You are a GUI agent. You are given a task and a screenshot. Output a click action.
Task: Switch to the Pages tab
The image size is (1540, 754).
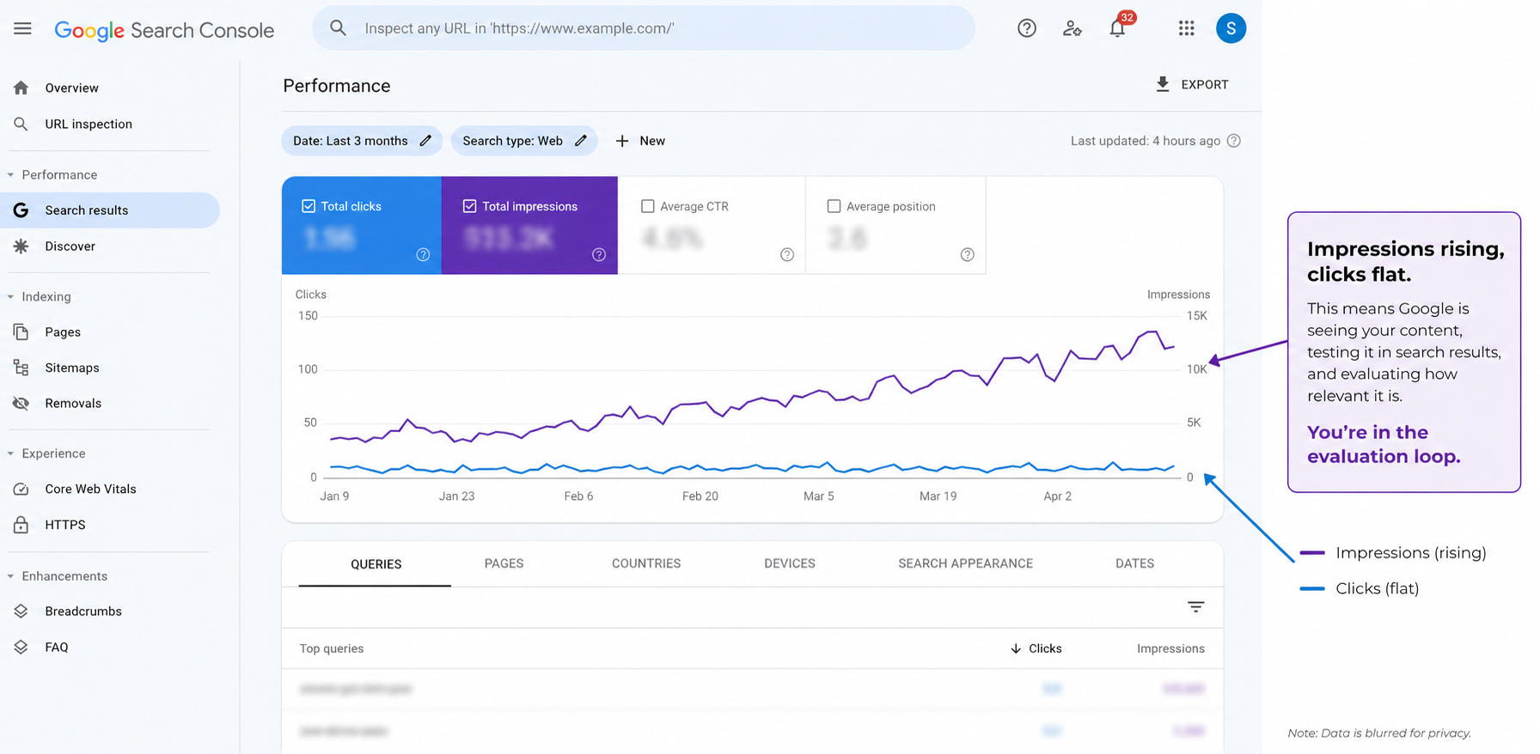tap(504, 563)
